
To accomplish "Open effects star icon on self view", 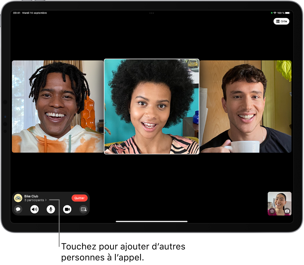I will coord(272,211).
